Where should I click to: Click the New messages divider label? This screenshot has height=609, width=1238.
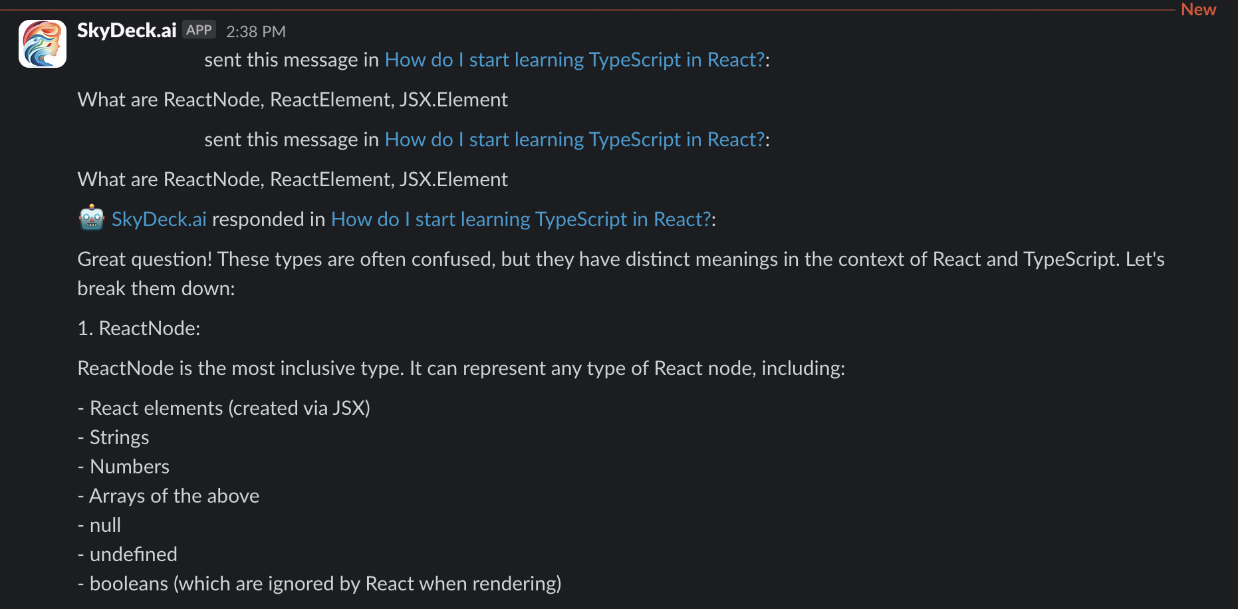pyautogui.click(x=1197, y=9)
